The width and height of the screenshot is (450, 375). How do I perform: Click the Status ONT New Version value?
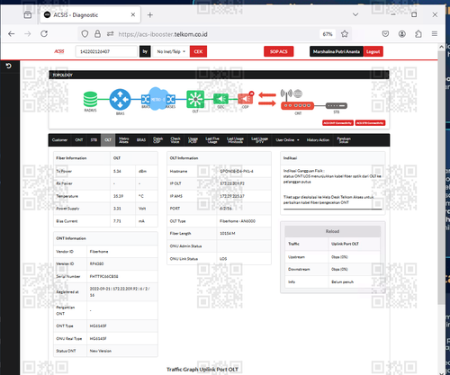click(101, 351)
